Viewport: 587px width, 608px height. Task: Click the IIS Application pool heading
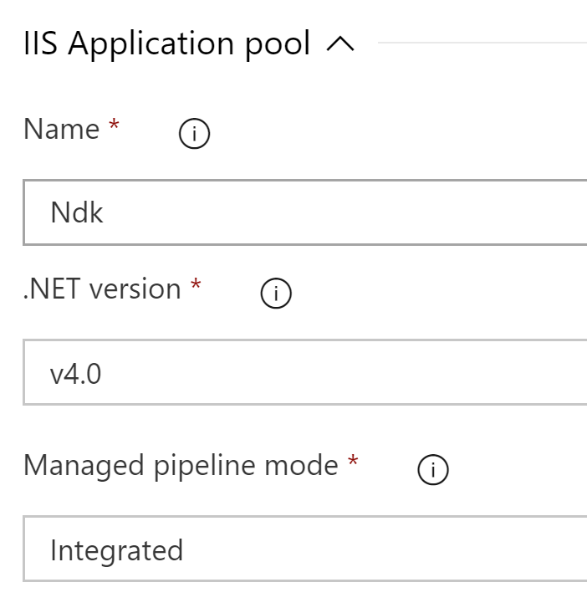tap(166, 43)
